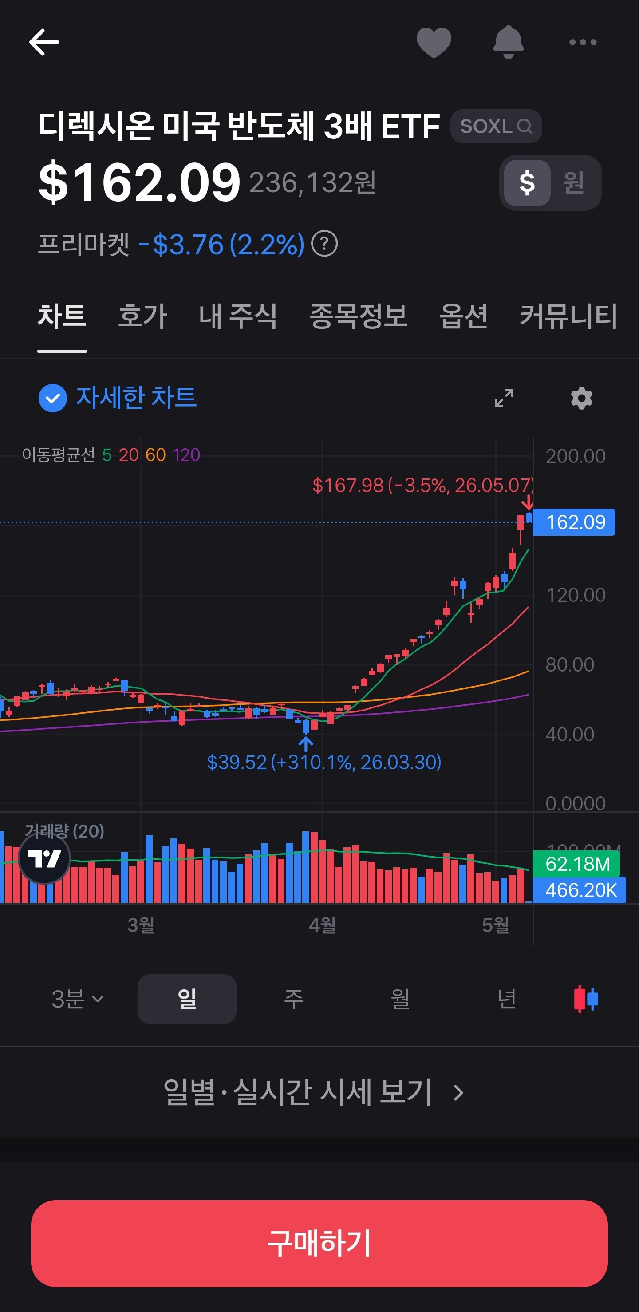Tap the 3월 label on the time axis
639x1312 pixels.
141,925
